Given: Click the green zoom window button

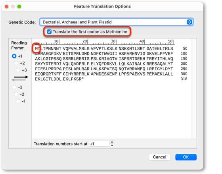Looking at the screenshot, I should (x=19, y=6).
